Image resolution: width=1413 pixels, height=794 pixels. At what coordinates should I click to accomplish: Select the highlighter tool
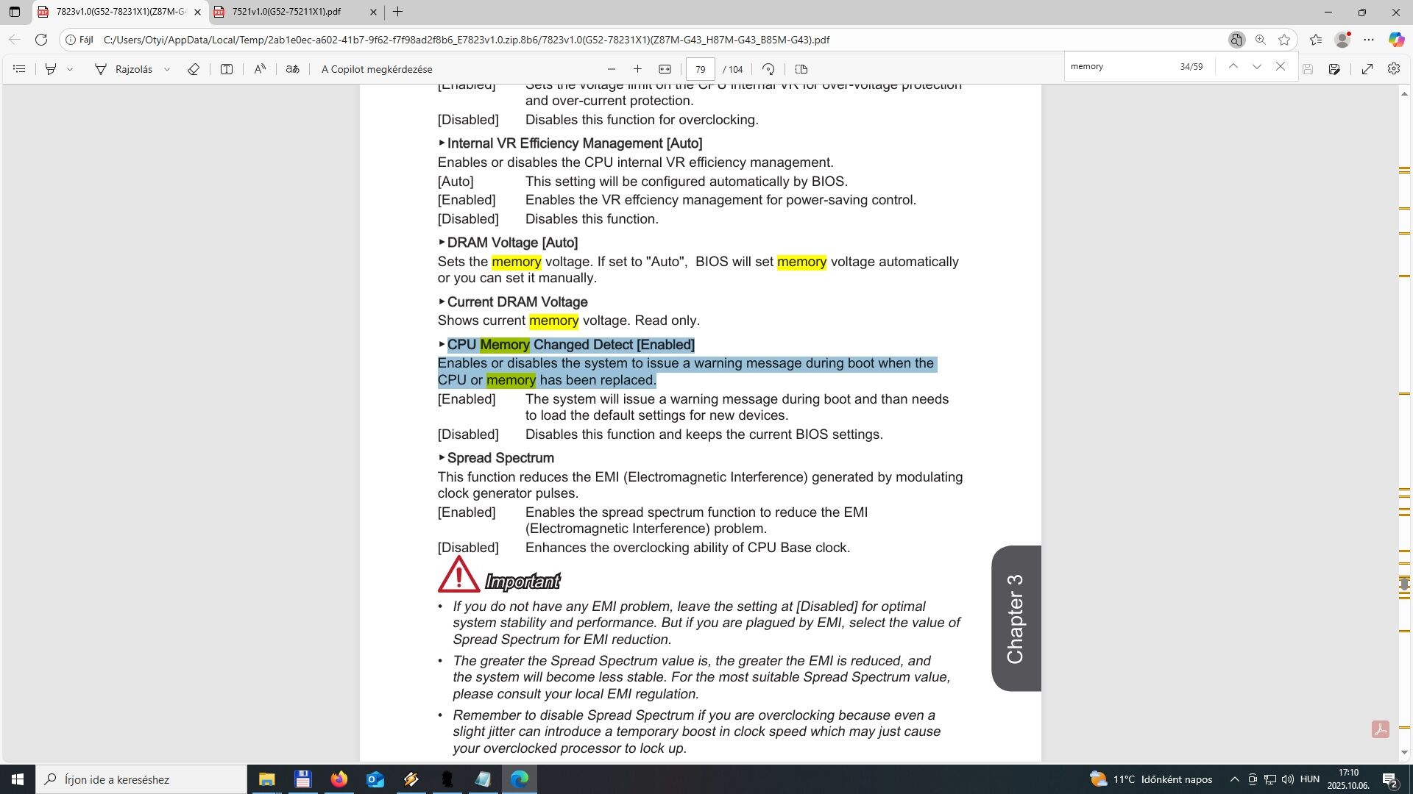click(x=51, y=69)
